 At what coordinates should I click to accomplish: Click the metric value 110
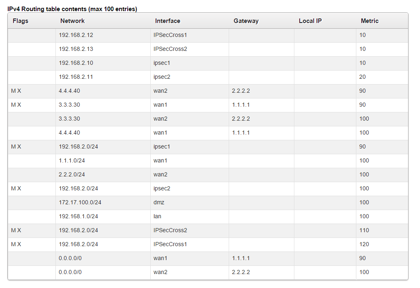[364, 231]
